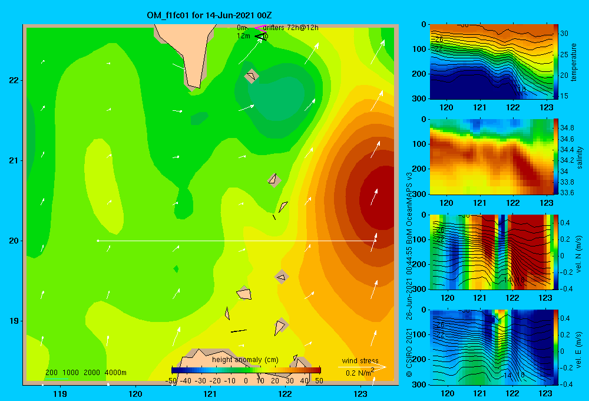Click the title 'OM_f1fc01 for 14-Jun-2021 00Z'
The width and height of the screenshot is (589, 401).
tap(209, 15)
